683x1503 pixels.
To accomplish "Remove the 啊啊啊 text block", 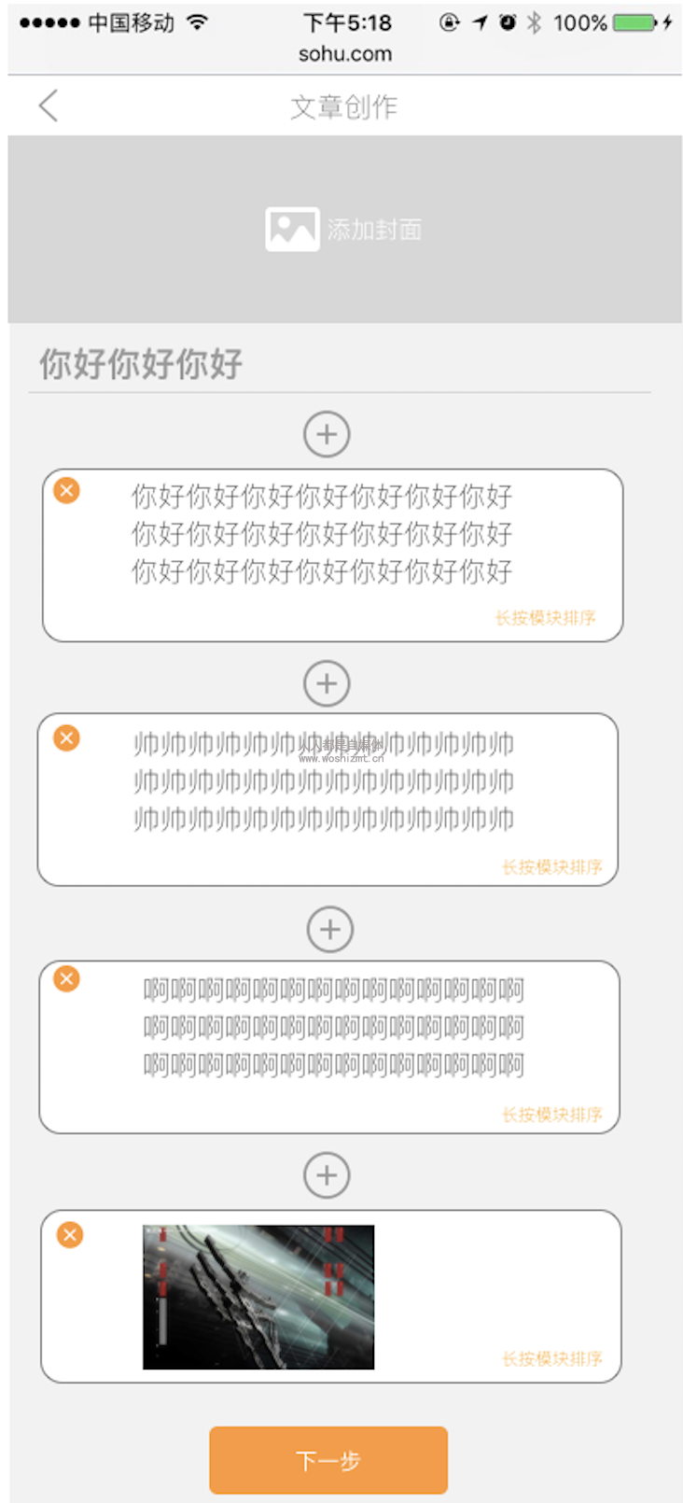I will (x=66, y=978).
